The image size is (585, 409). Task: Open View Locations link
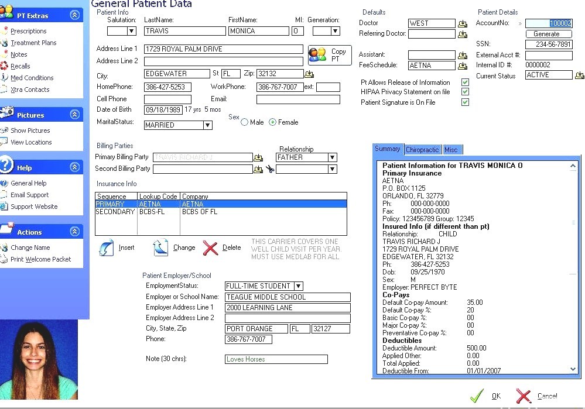32,142
